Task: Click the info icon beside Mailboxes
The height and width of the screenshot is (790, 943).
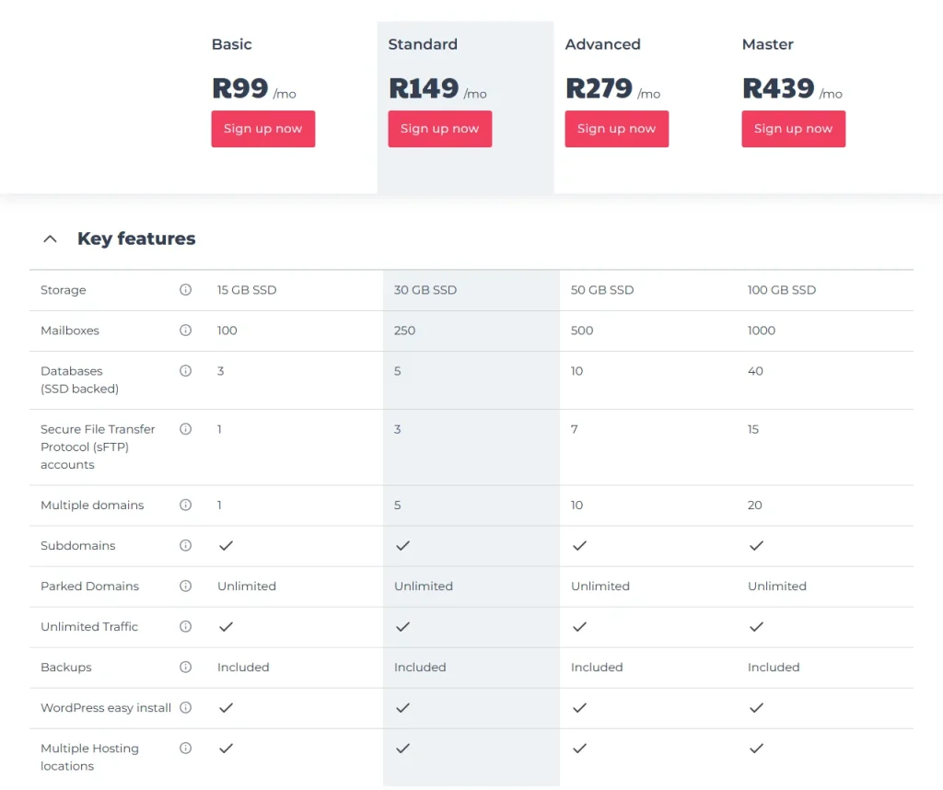Action: (185, 331)
